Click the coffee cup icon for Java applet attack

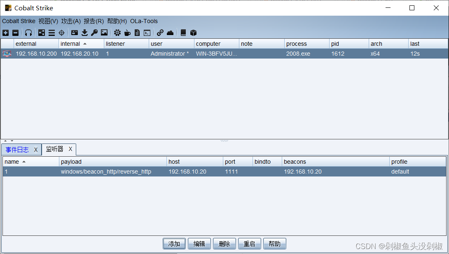click(x=127, y=33)
